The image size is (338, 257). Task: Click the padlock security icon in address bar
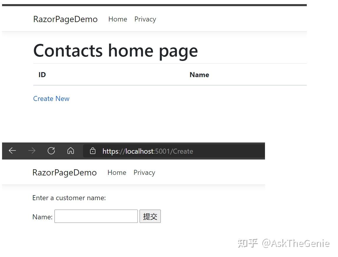93,151
